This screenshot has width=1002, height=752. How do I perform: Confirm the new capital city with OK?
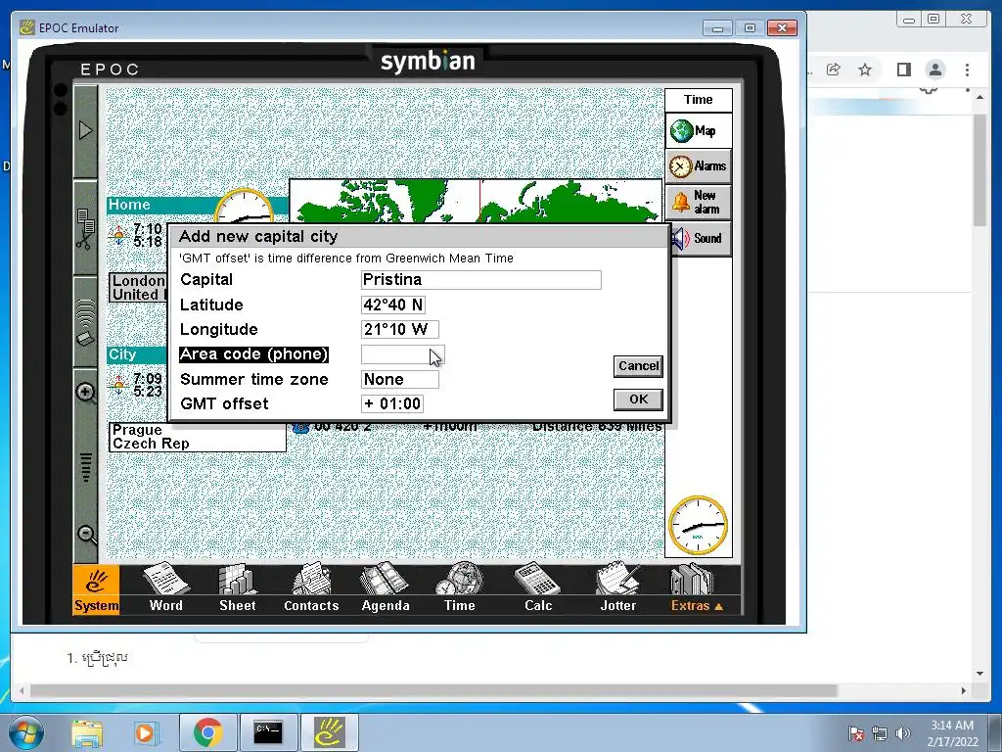pos(638,399)
